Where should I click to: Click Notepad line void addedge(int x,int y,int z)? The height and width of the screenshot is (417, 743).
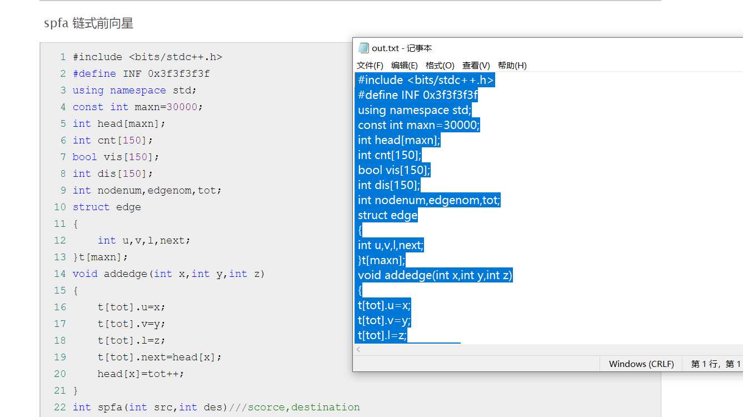click(x=435, y=275)
